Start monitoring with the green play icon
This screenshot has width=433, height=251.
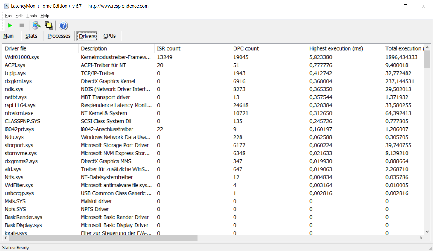pos(10,26)
